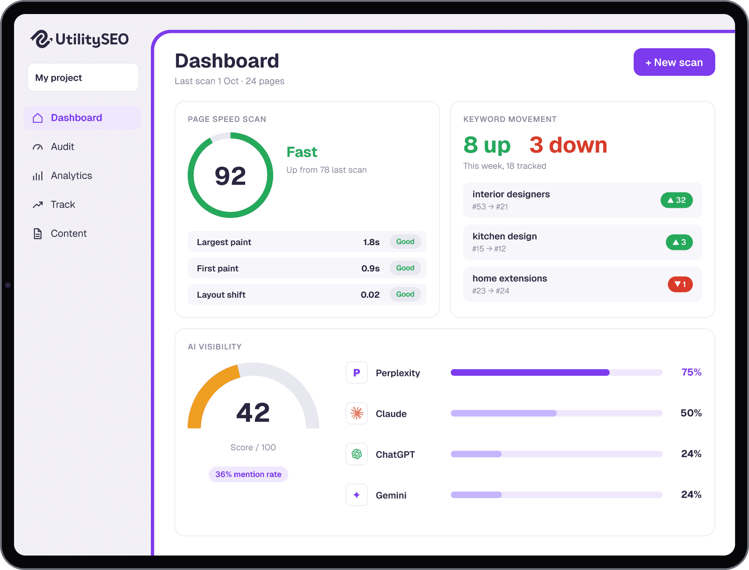
Task: Open the kitchen design keyword row
Action: 582,242
